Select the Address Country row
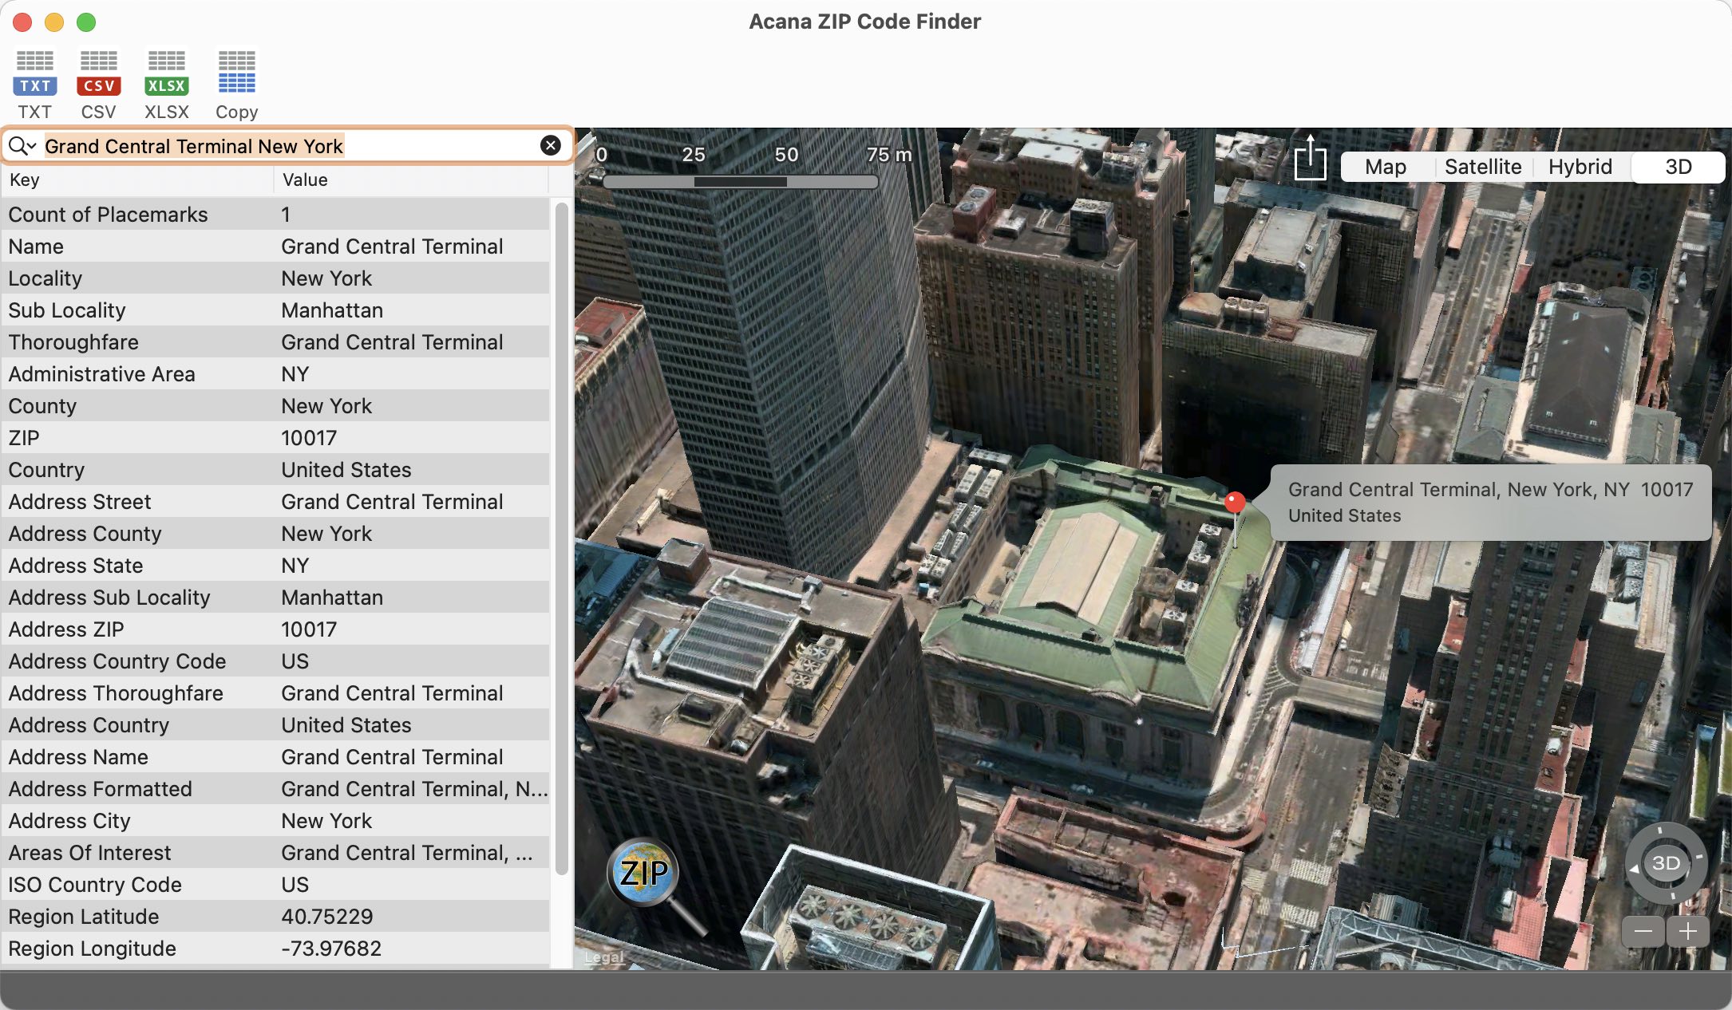This screenshot has width=1732, height=1010. pyautogui.click(x=275, y=725)
